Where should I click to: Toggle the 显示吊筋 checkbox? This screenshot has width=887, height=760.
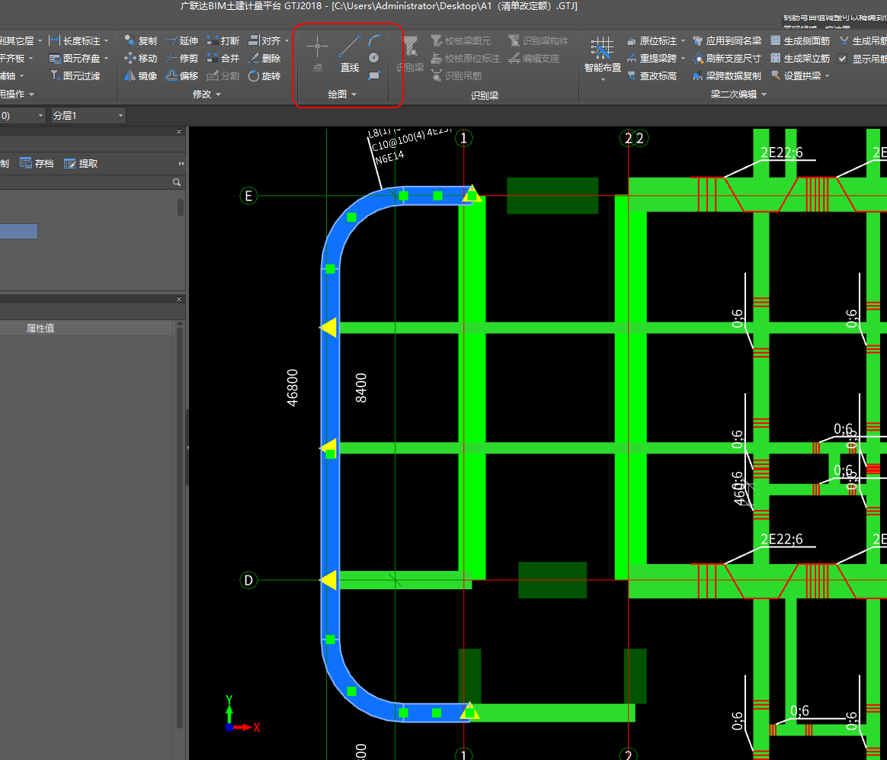click(842, 59)
